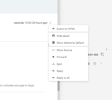The width and height of the screenshot is (112, 100).
Task: Click the Split branching icon
Action: pyautogui.click(x=53, y=64)
